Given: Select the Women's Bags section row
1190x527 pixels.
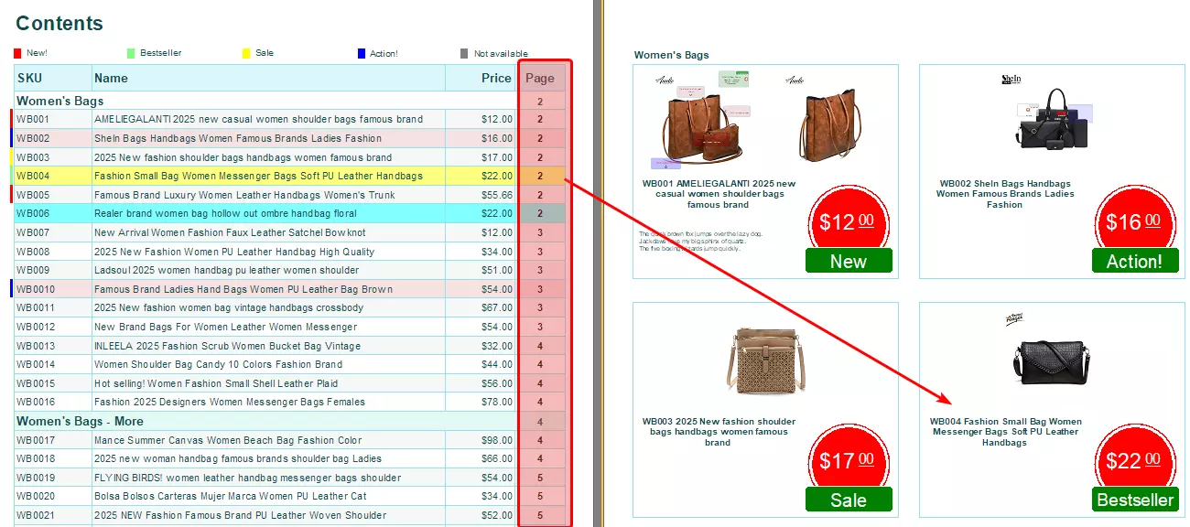Looking at the screenshot, I should [x=289, y=101].
